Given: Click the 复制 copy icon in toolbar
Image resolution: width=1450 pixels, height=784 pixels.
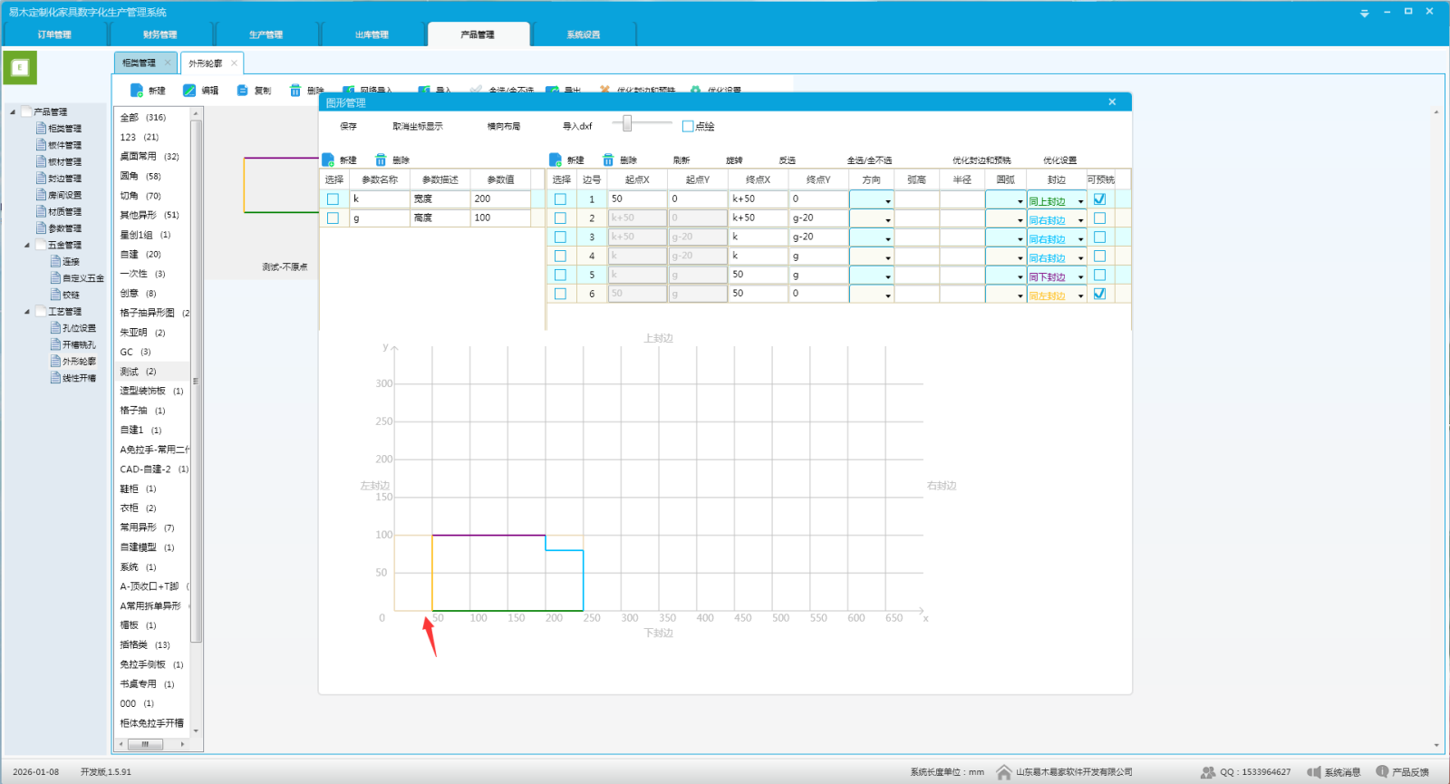Looking at the screenshot, I should (x=242, y=91).
